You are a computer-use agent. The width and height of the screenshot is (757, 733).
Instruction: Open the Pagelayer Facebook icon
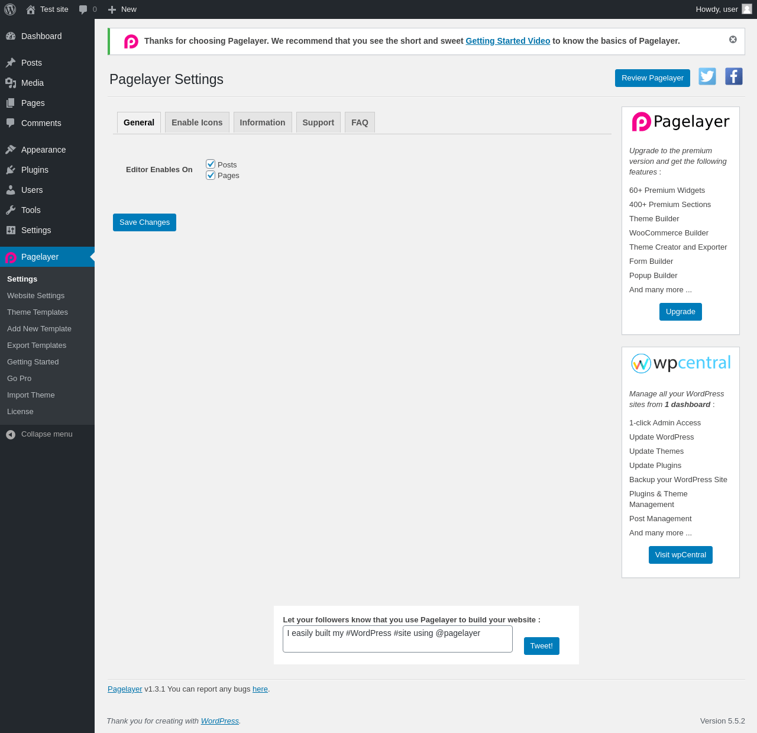click(734, 76)
